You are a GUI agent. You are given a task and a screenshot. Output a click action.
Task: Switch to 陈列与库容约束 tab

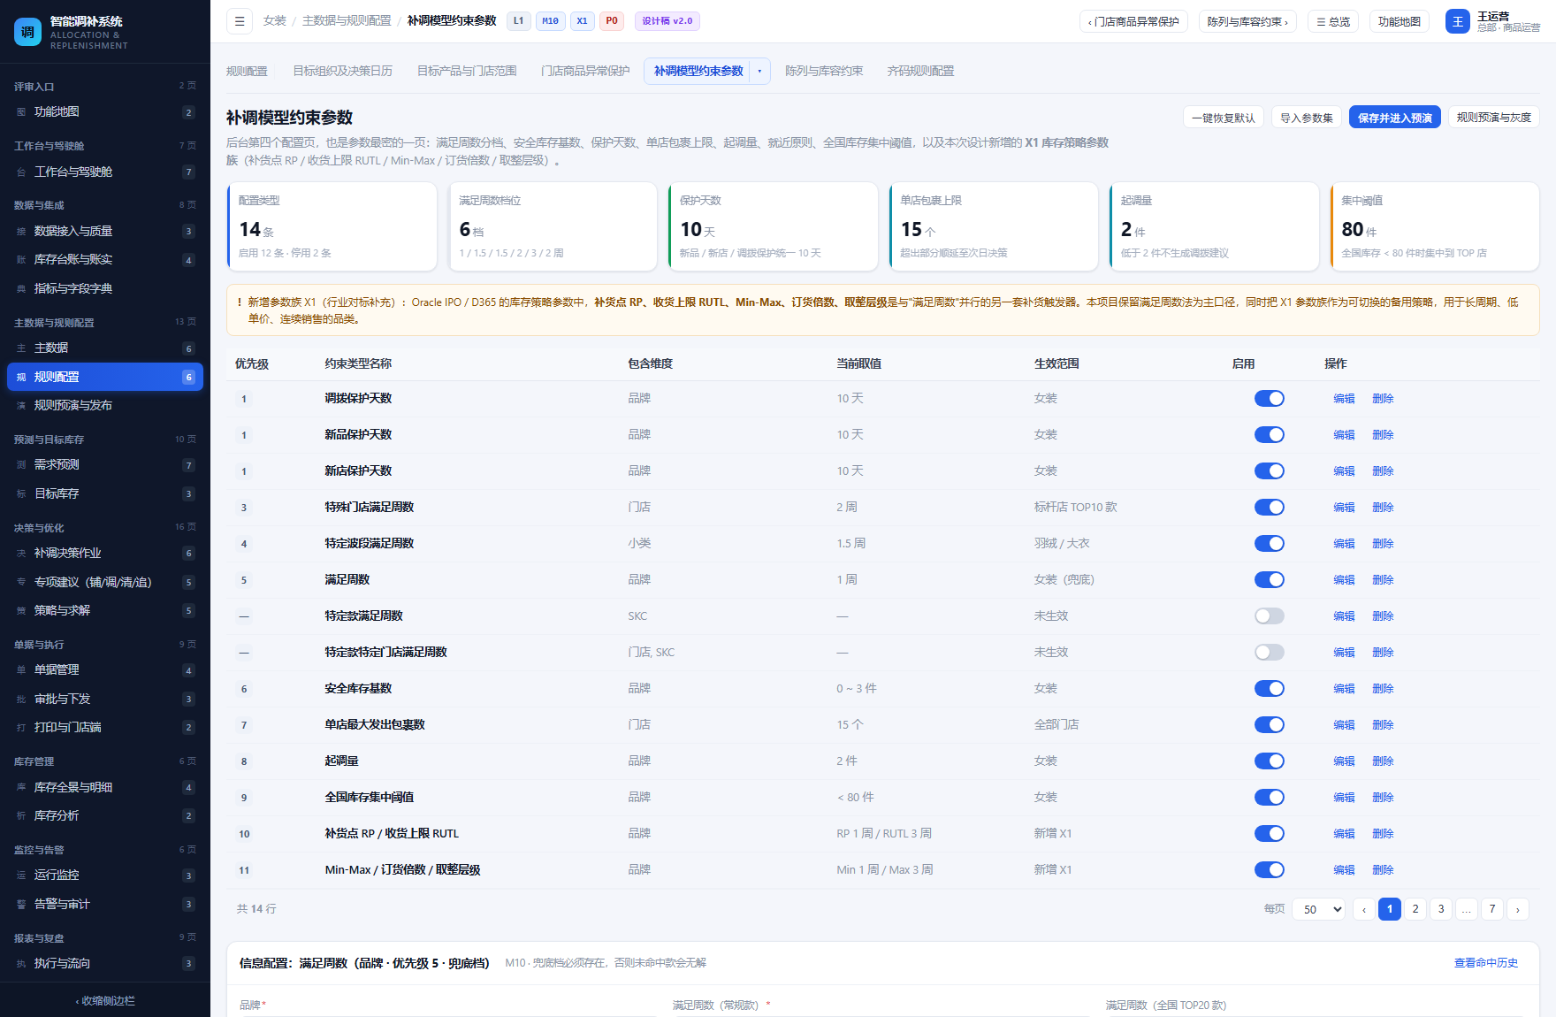click(x=824, y=72)
